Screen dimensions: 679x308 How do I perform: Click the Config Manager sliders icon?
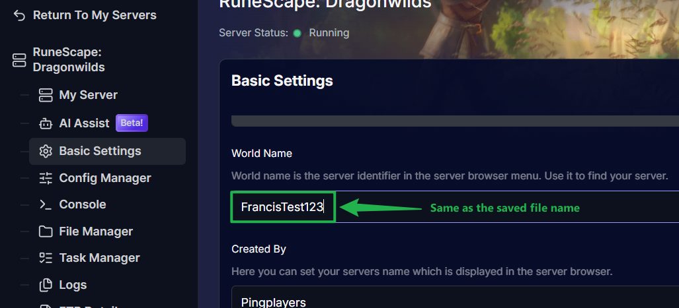pos(46,178)
